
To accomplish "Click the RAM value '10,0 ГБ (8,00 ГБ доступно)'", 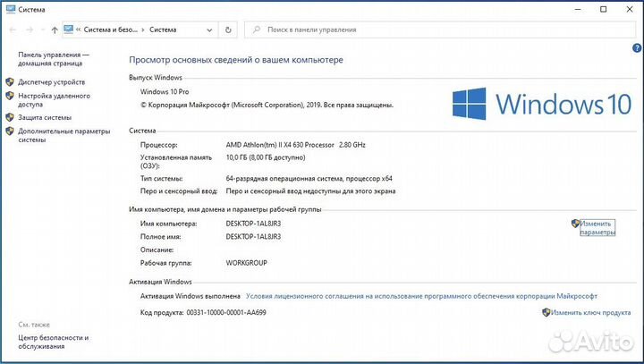I will click(266, 157).
